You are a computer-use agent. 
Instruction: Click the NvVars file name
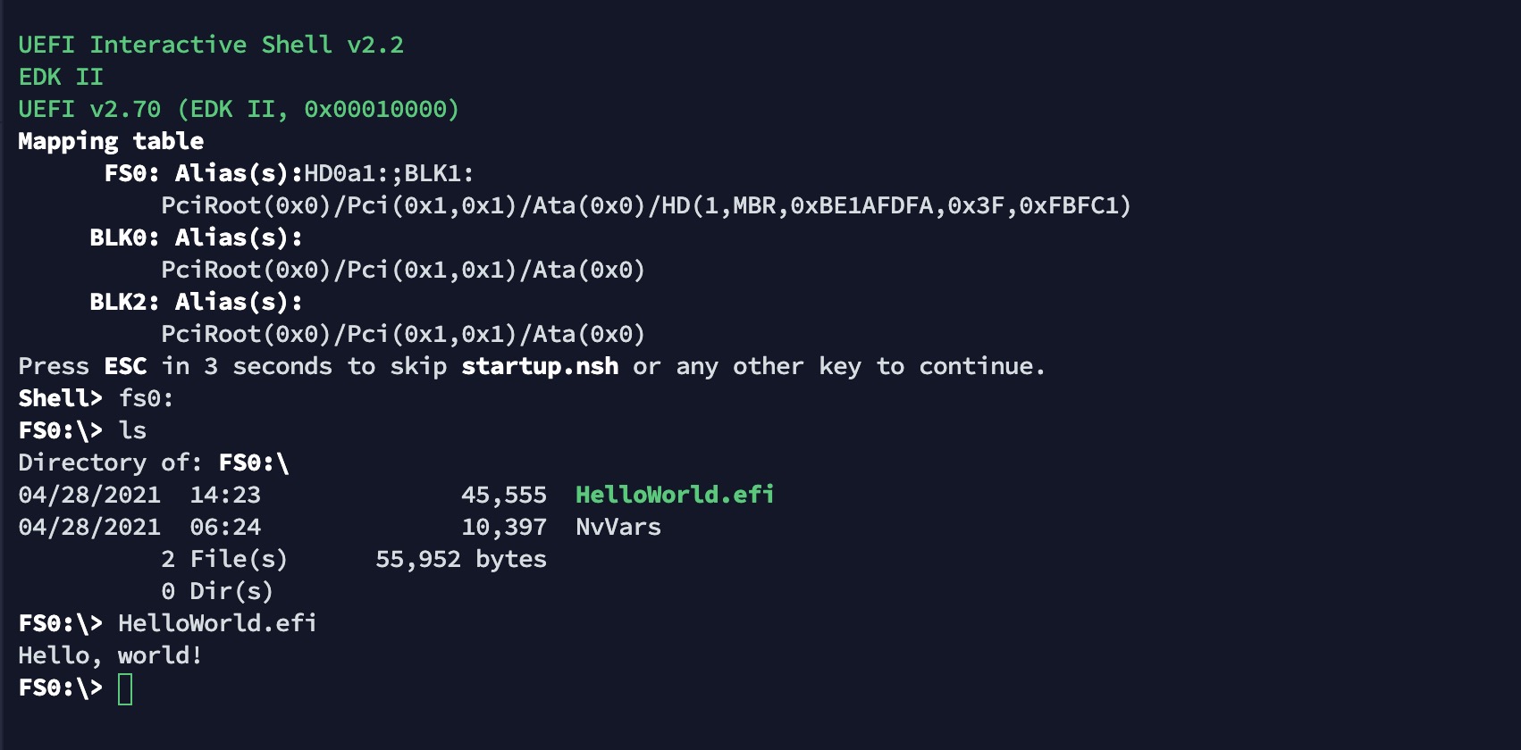(x=618, y=527)
